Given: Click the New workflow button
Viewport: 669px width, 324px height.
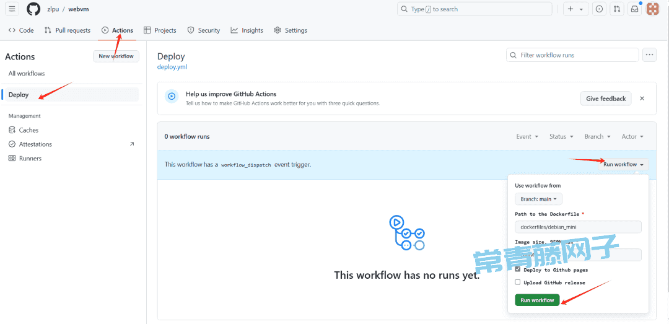Looking at the screenshot, I should [116, 56].
